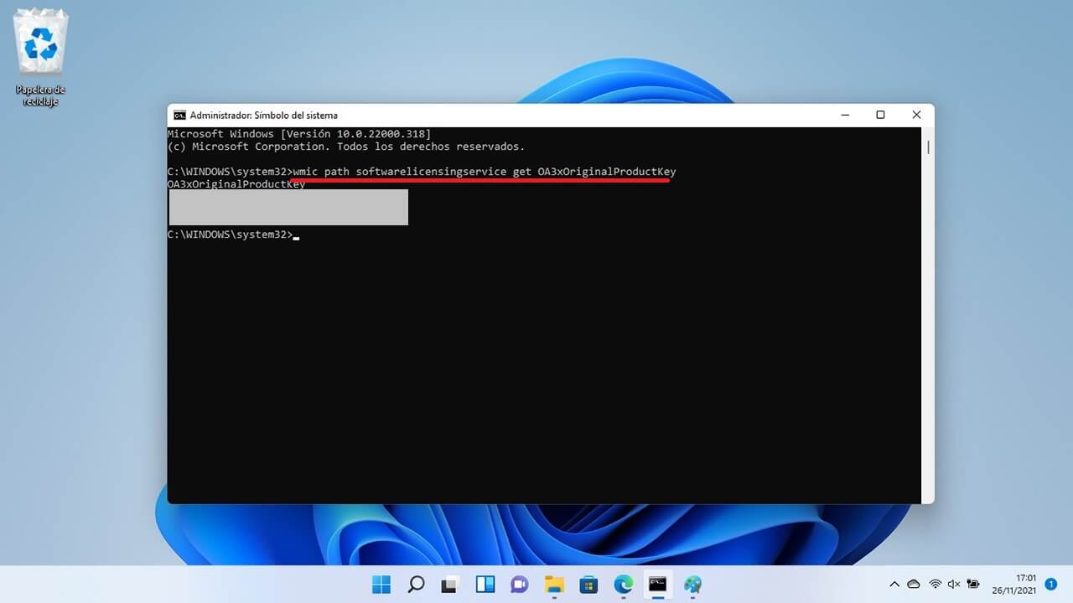Screen dimensions: 1073x603
Task: Click the Command Prompt title bar icon
Action: [x=179, y=116]
